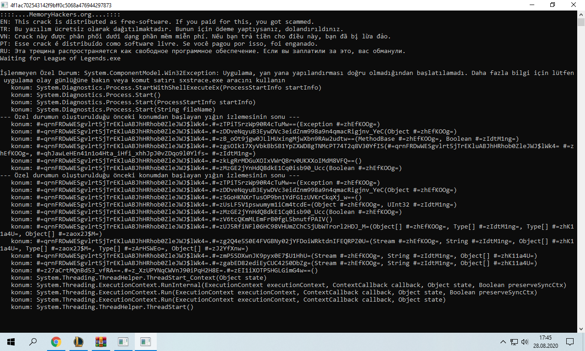Click the Process.Start(ProcessStartInfo startInfo) line
The image size is (585, 351).
(x=133, y=102)
